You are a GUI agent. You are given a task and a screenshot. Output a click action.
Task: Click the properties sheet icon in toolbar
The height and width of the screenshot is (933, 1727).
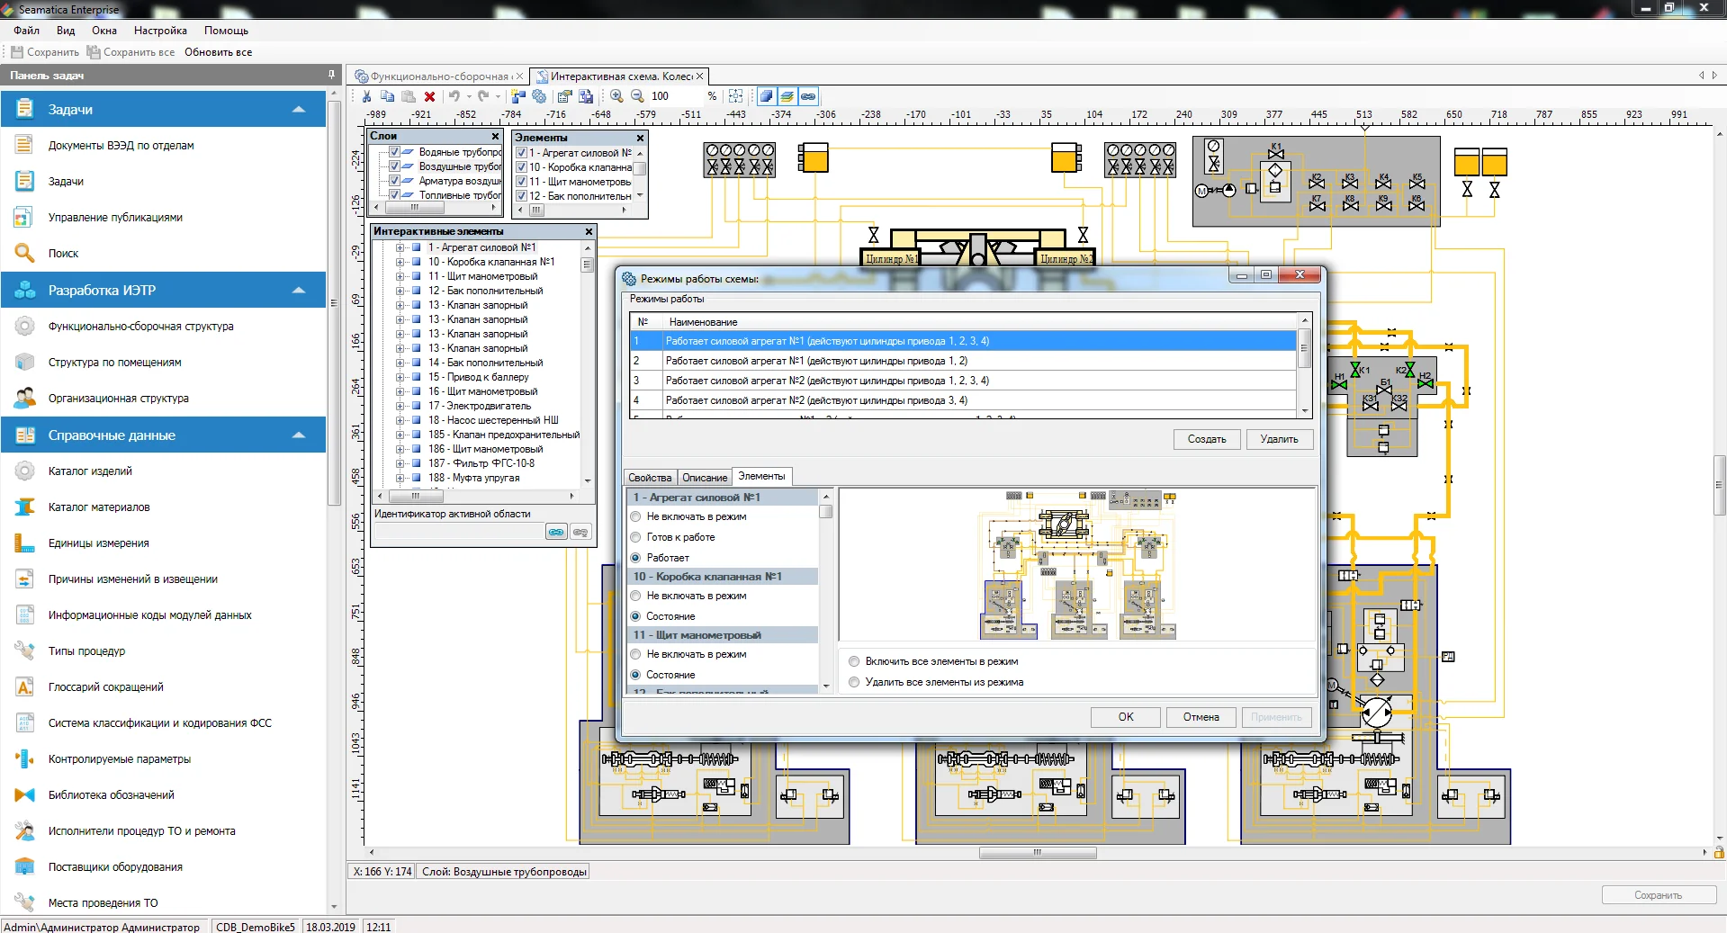click(x=565, y=96)
